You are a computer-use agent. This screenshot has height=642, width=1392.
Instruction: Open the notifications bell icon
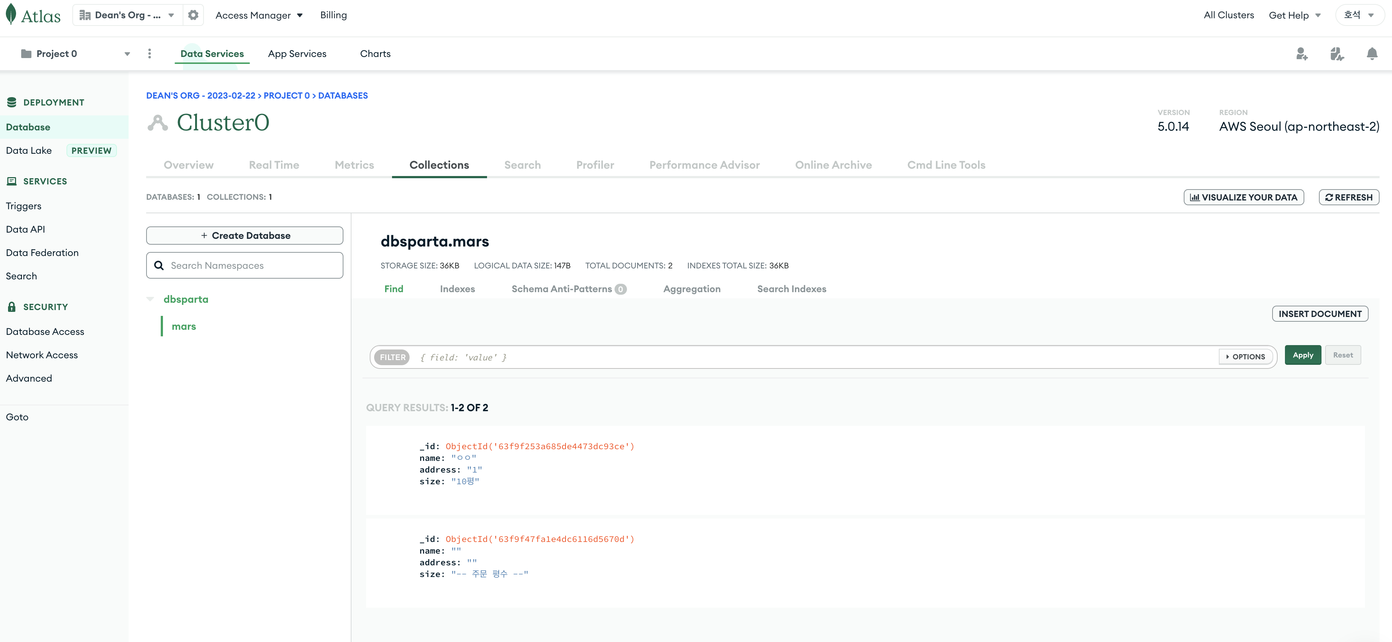pos(1372,53)
